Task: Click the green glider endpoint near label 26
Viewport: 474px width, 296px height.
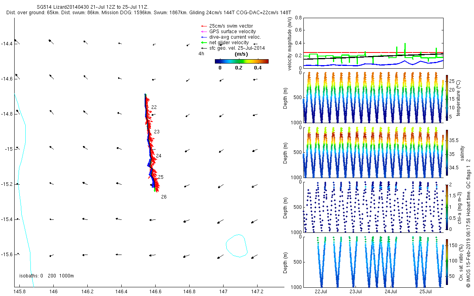Action: (154, 189)
